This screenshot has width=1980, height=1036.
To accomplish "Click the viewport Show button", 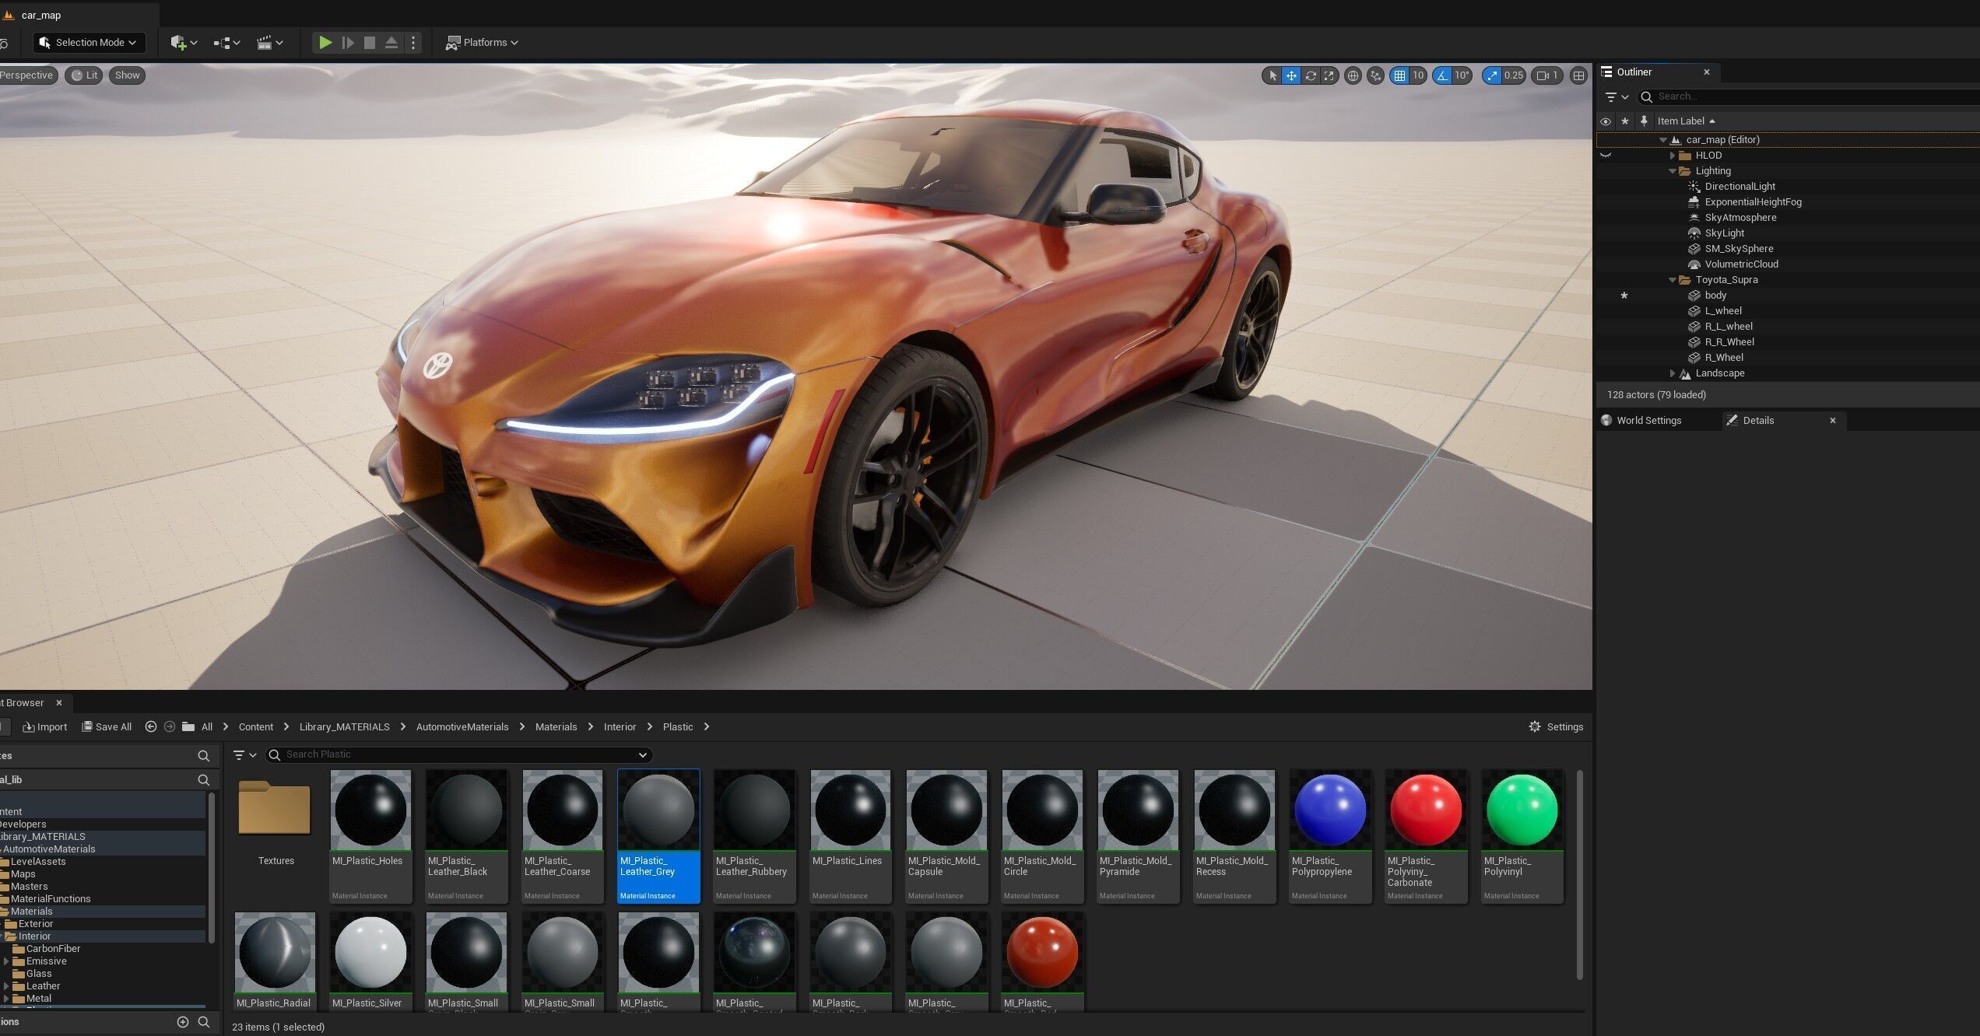I will (x=127, y=75).
